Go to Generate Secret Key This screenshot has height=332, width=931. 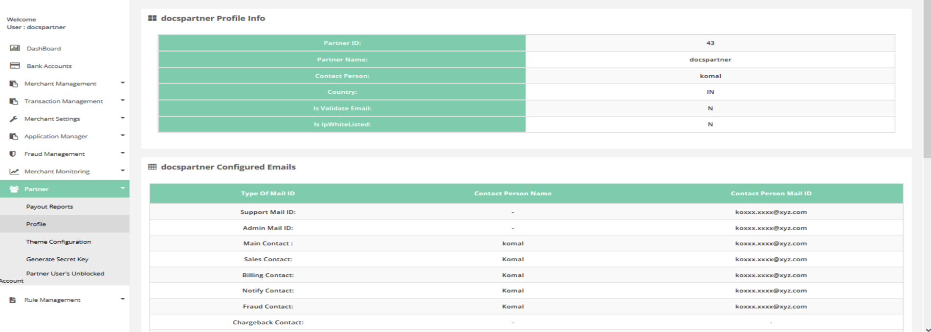(57, 259)
